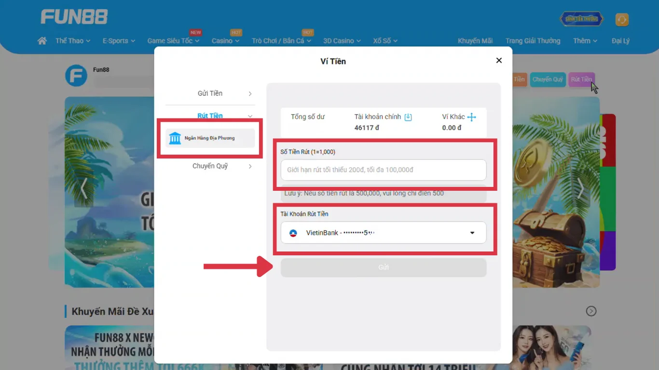The height and width of the screenshot is (370, 659).
Task: Go to previous banner slide arrow
Action: pos(84,188)
